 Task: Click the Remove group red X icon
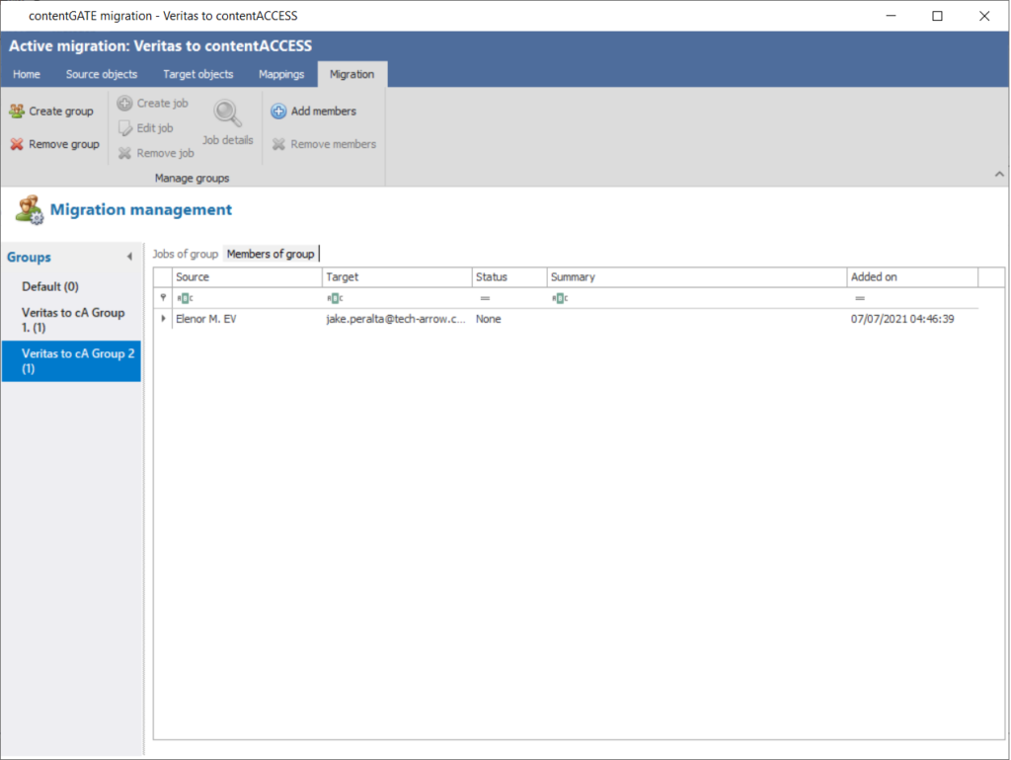click(17, 144)
